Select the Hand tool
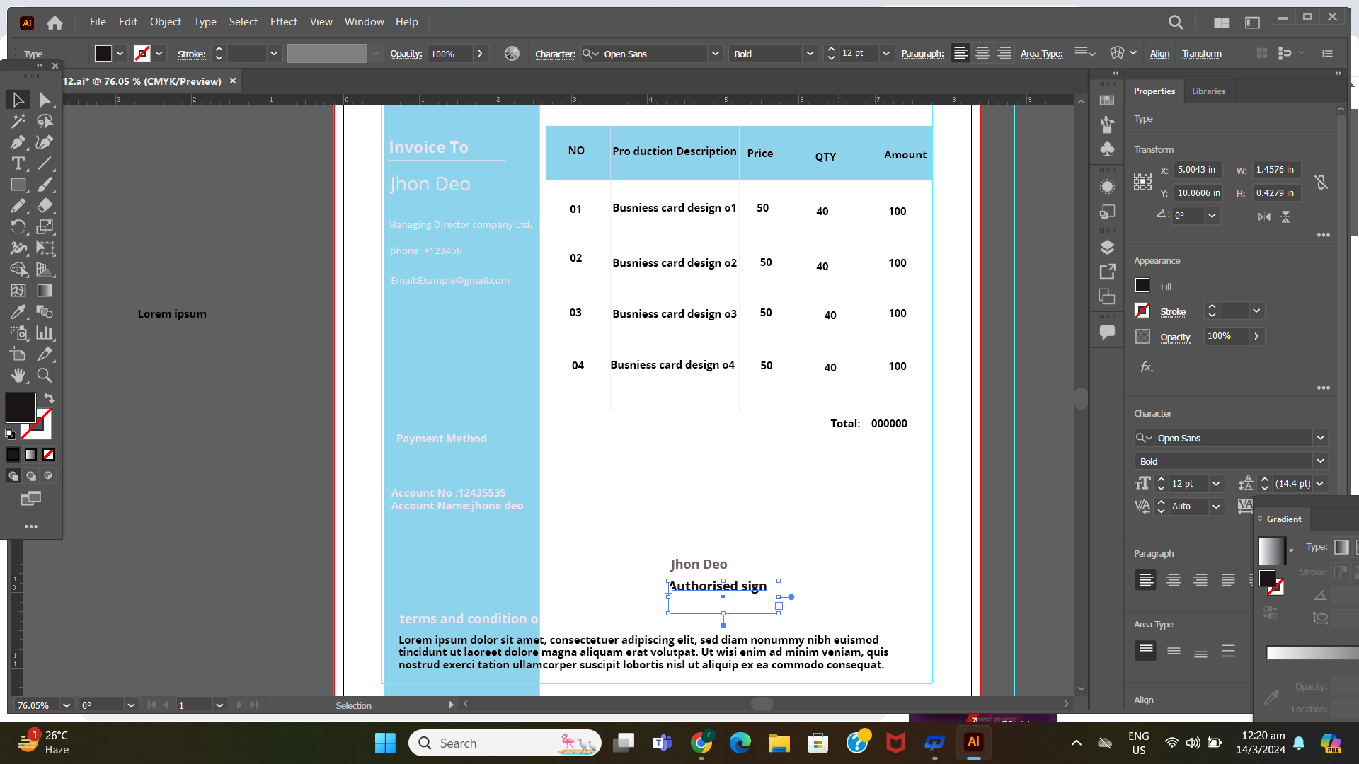This screenshot has width=1359, height=764. coord(18,376)
